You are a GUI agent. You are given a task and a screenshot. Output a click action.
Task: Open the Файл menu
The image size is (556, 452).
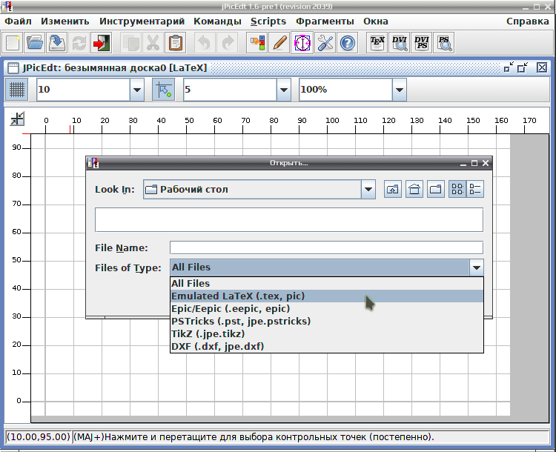(x=18, y=21)
